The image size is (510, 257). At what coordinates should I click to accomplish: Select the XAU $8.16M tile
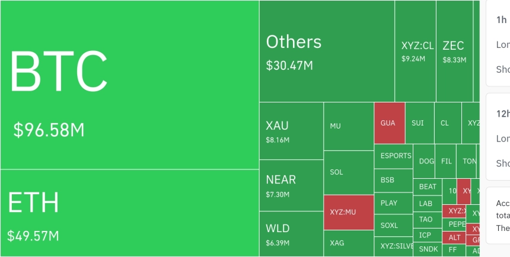291,131
